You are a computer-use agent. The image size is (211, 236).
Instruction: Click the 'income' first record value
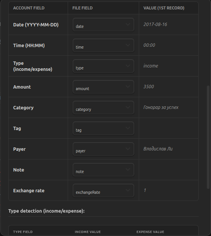coord(150,66)
